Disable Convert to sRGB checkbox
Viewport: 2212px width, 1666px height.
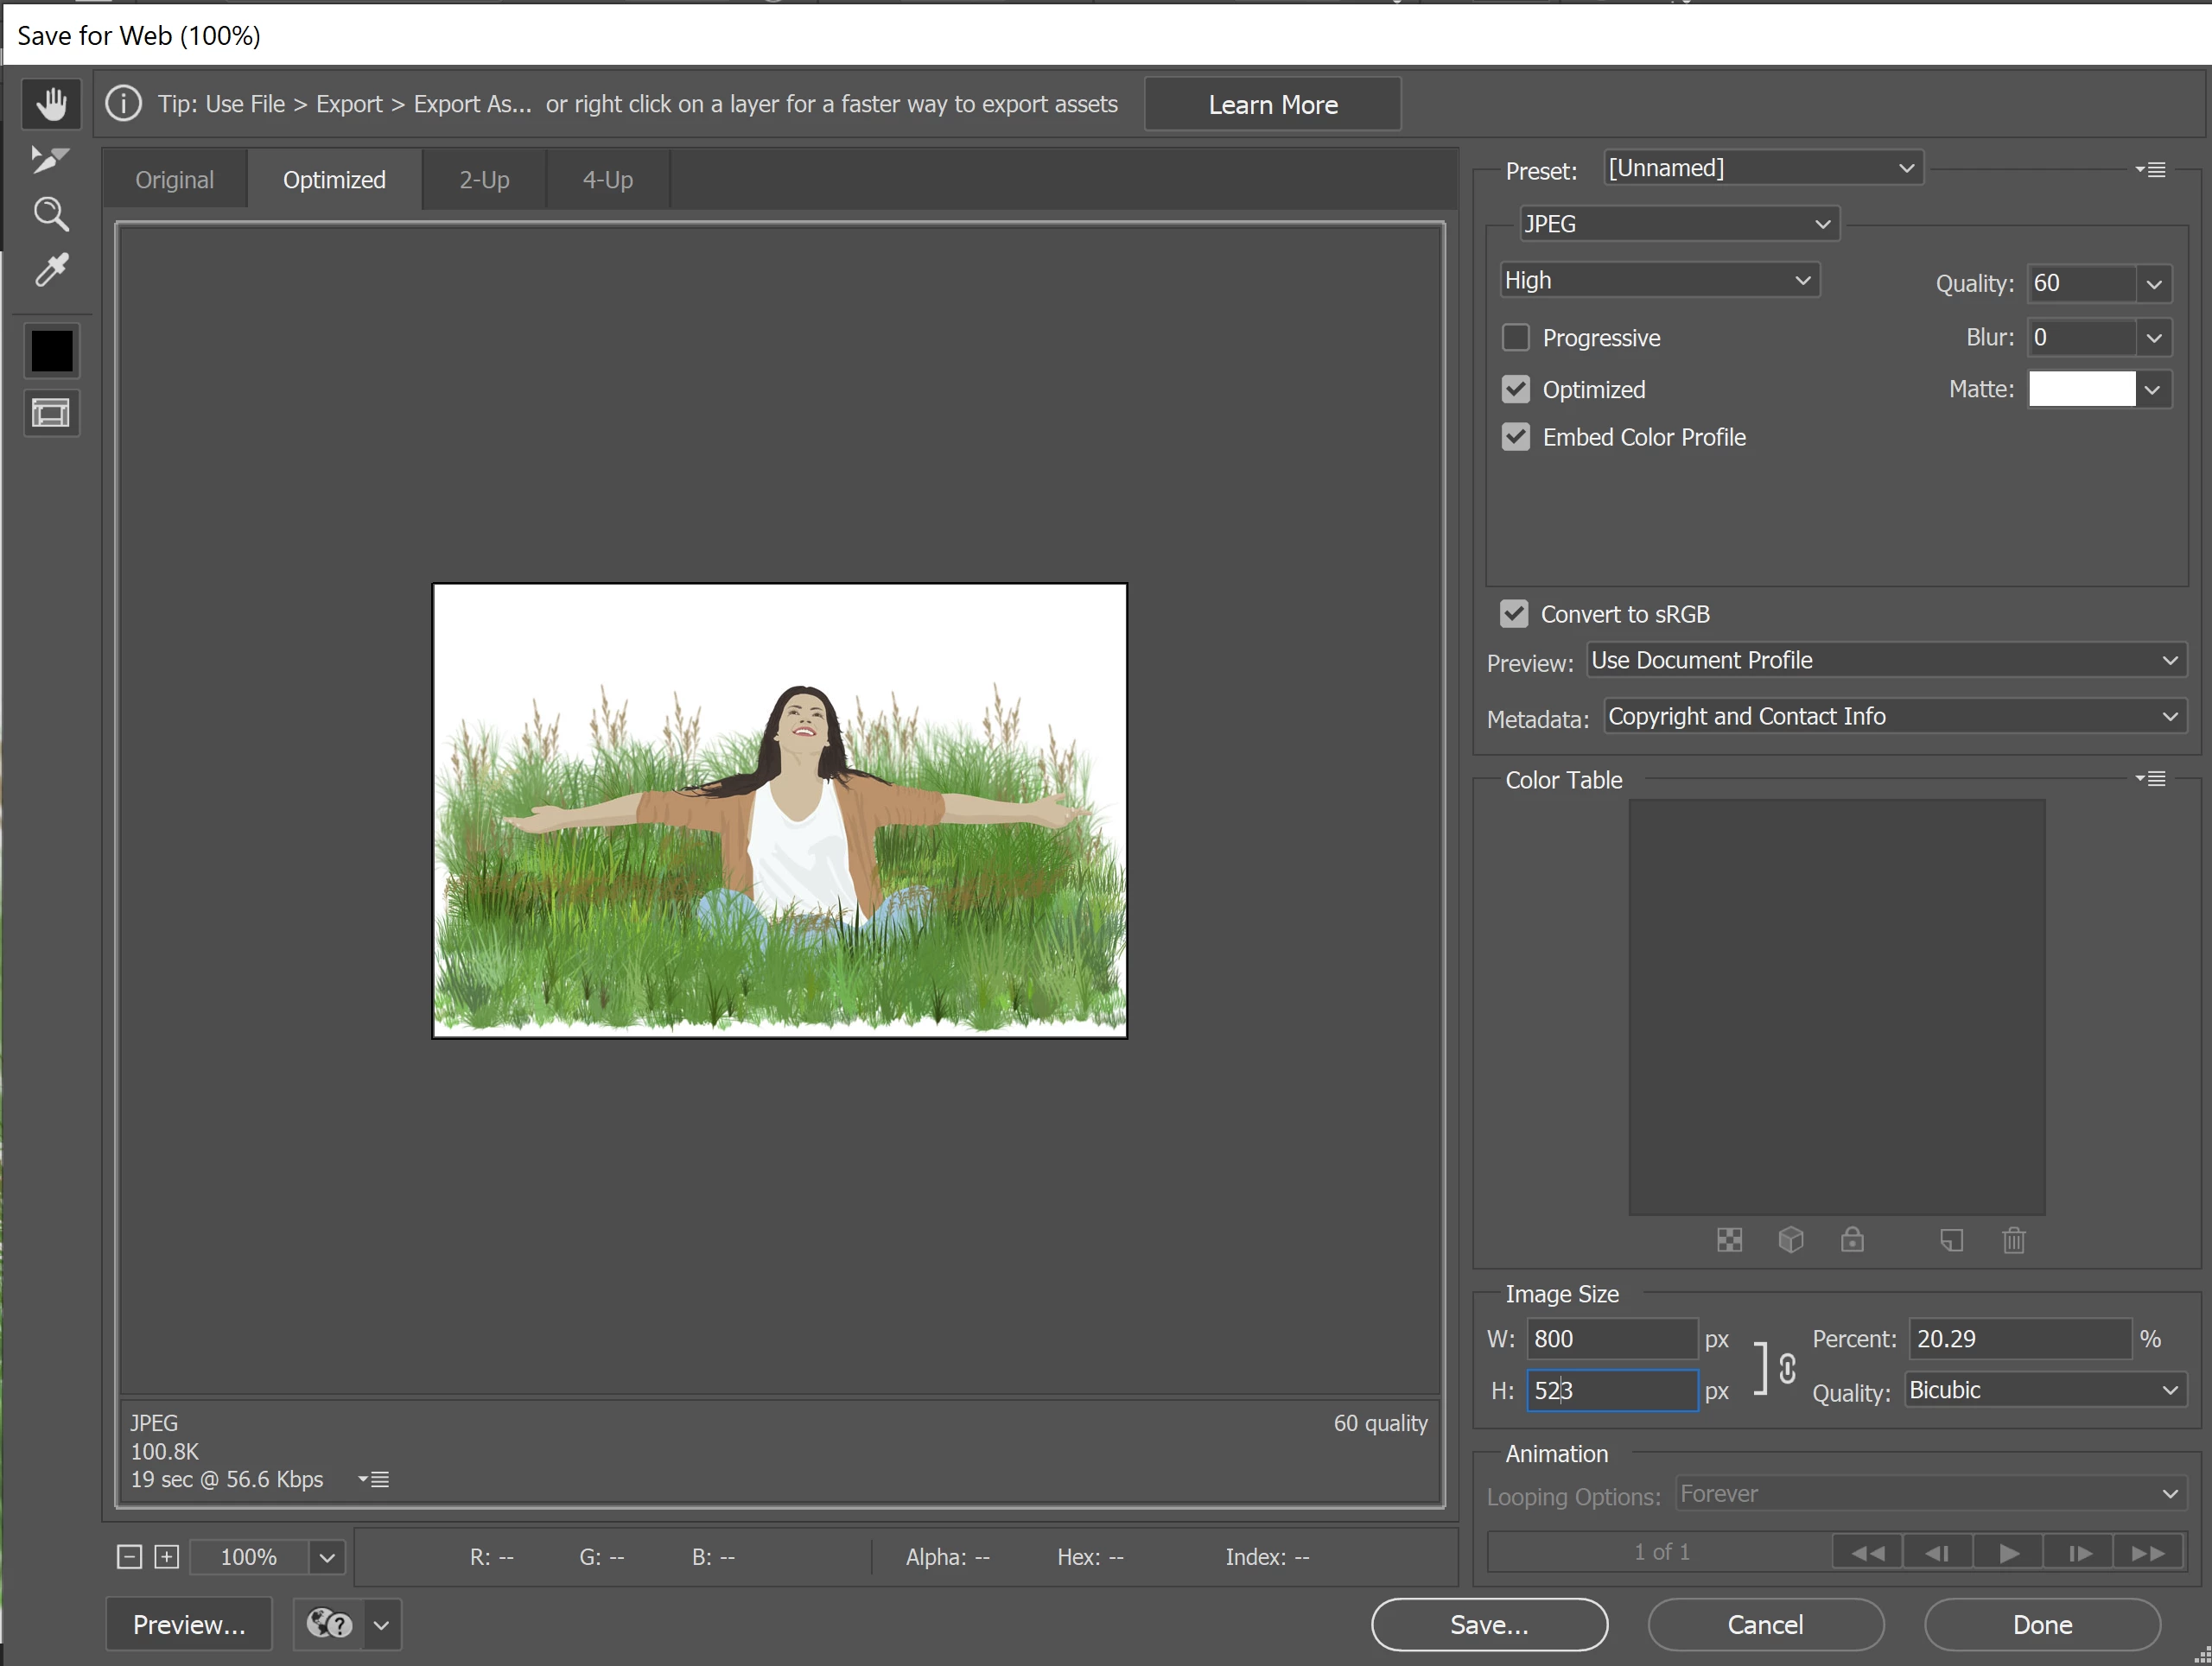(1514, 614)
